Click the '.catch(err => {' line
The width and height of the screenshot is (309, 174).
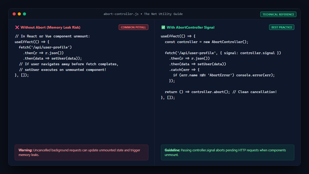click(x=184, y=70)
